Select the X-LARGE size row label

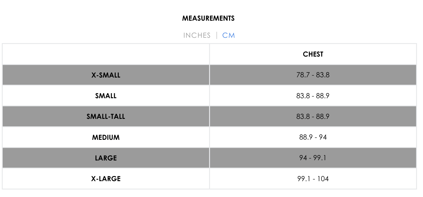tap(106, 179)
